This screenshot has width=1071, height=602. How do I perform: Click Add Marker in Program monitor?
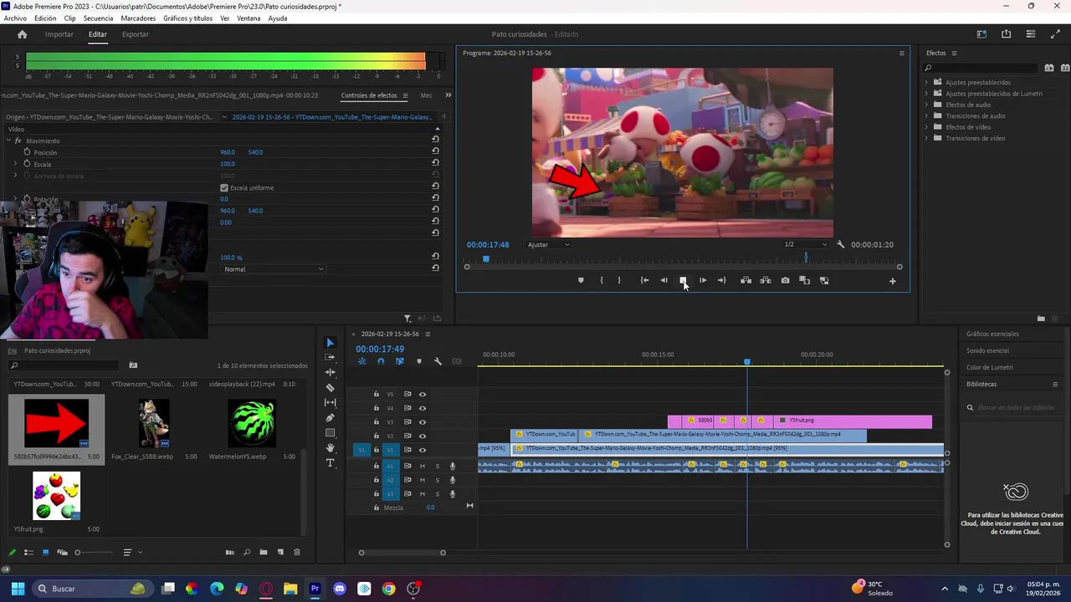point(581,281)
